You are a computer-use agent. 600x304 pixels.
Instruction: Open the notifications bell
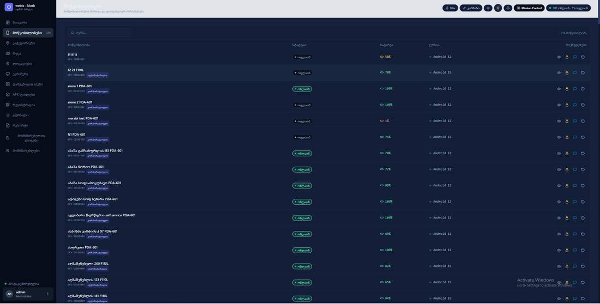tap(508, 8)
